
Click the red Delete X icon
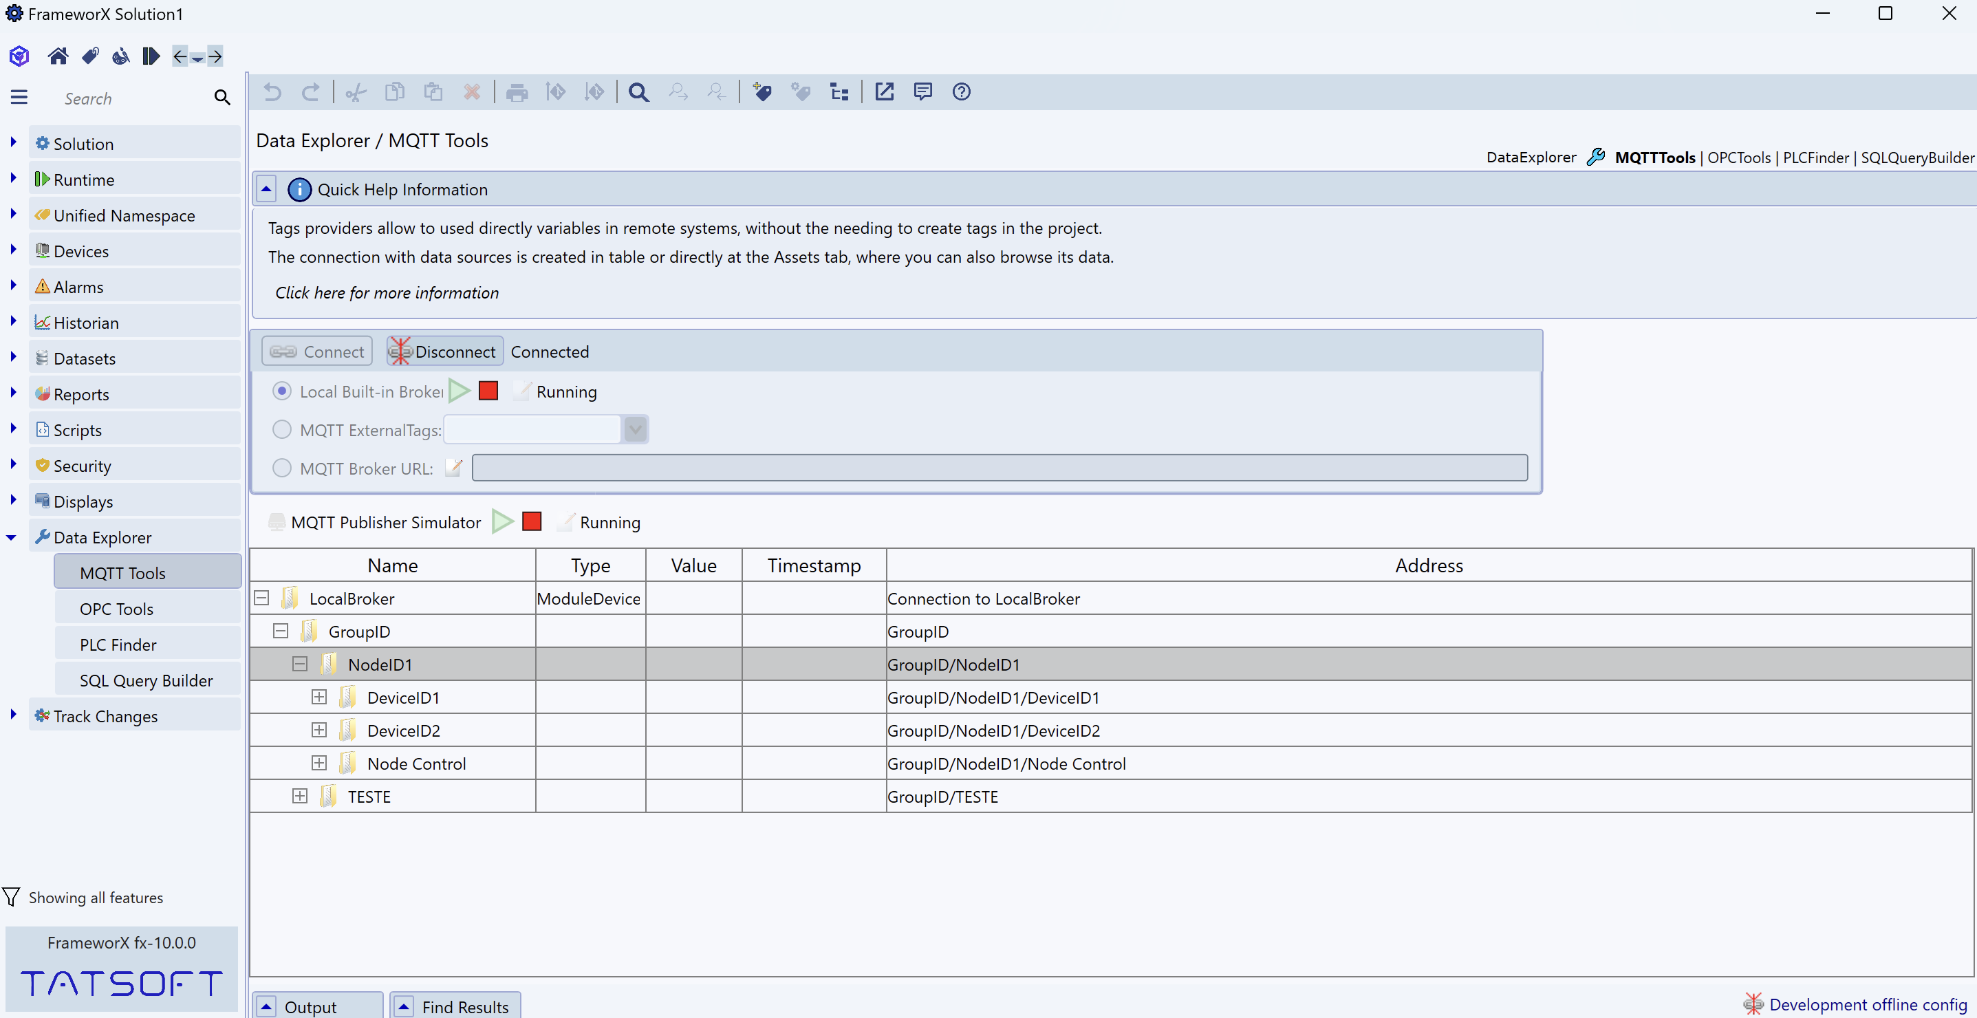click(472, 92)
